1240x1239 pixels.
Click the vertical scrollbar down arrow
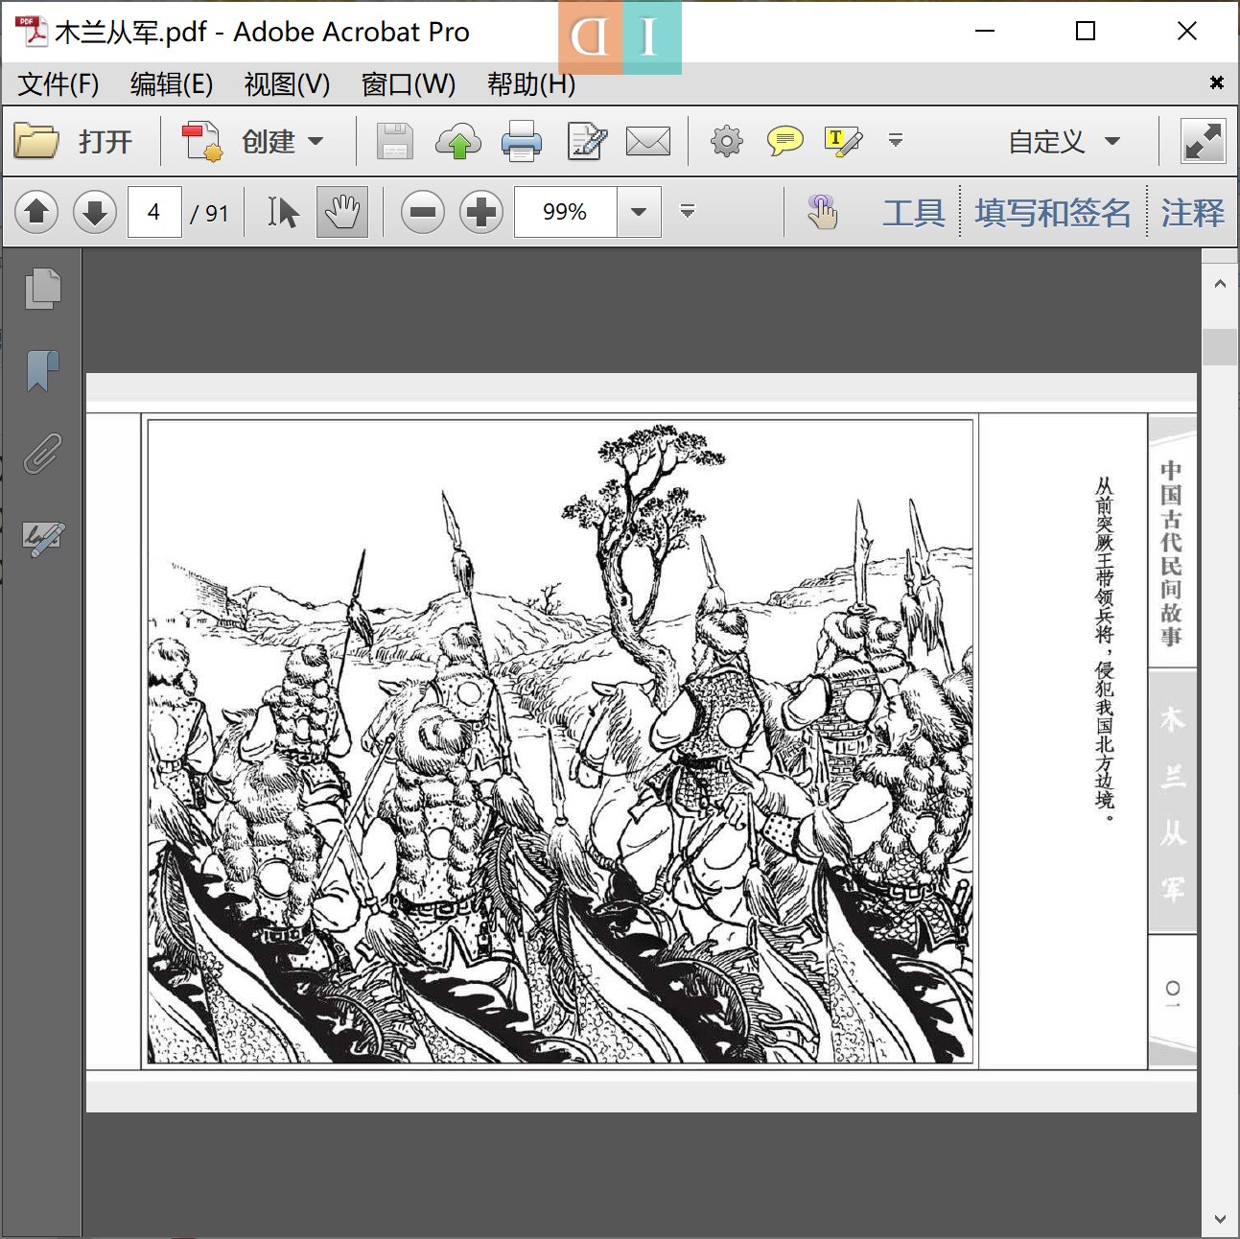(1220, 1219)
